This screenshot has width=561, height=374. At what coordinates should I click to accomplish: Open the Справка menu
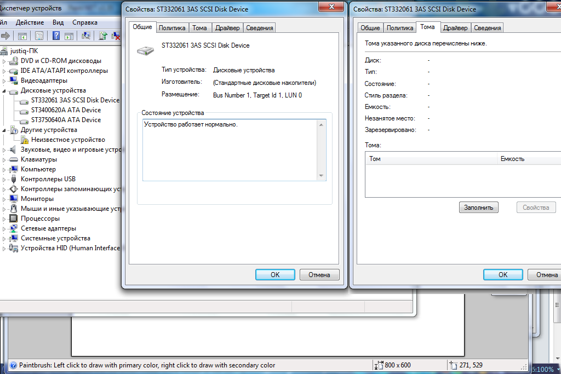[x=85, y=22]
